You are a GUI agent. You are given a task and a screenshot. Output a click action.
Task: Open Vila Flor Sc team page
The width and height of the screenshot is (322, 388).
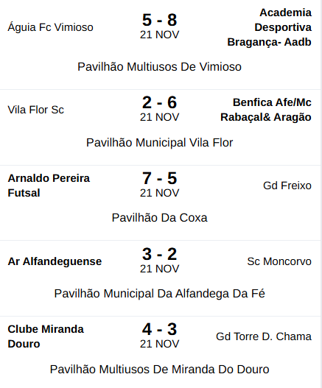(35, 110)
